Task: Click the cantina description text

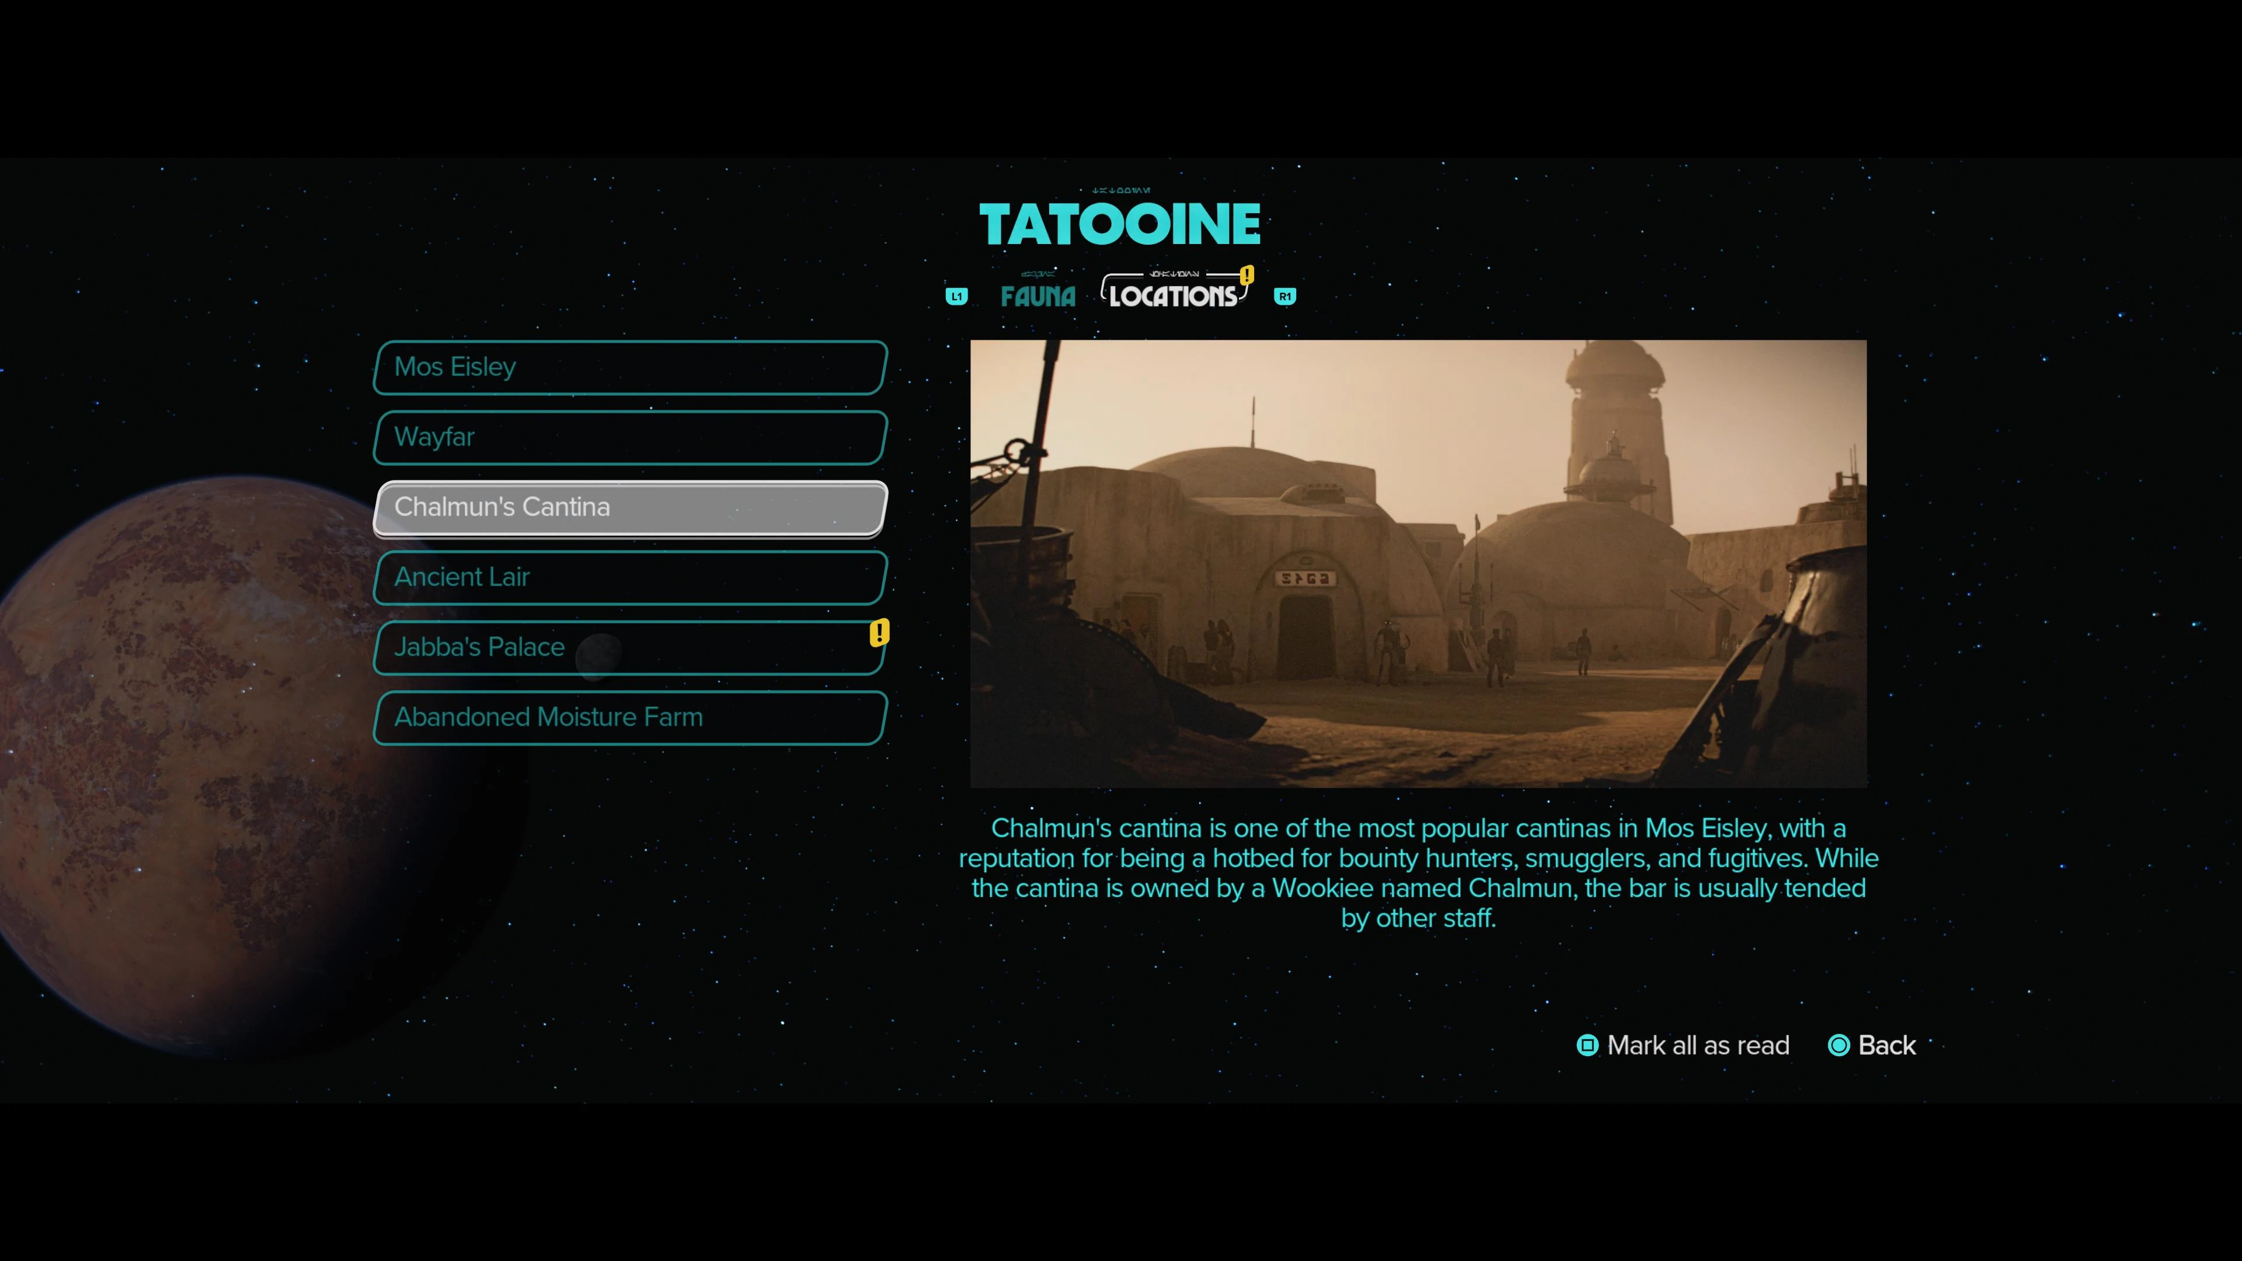Action: tap(1418, 873)
